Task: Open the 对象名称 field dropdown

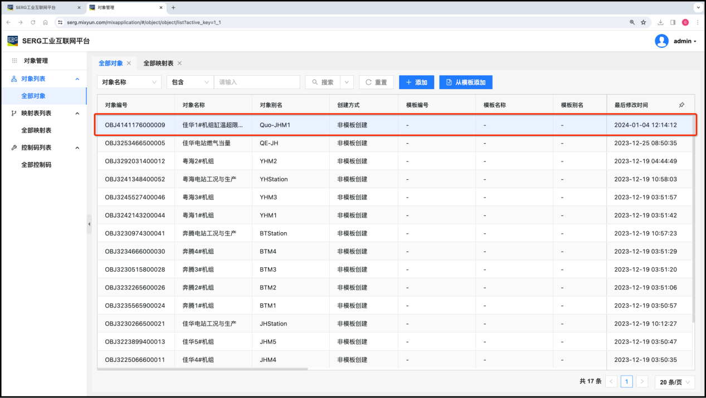Action: pos(129,82)
